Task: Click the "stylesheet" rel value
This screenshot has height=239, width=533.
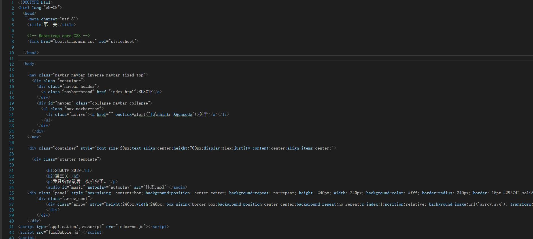Action: point(122,41)
